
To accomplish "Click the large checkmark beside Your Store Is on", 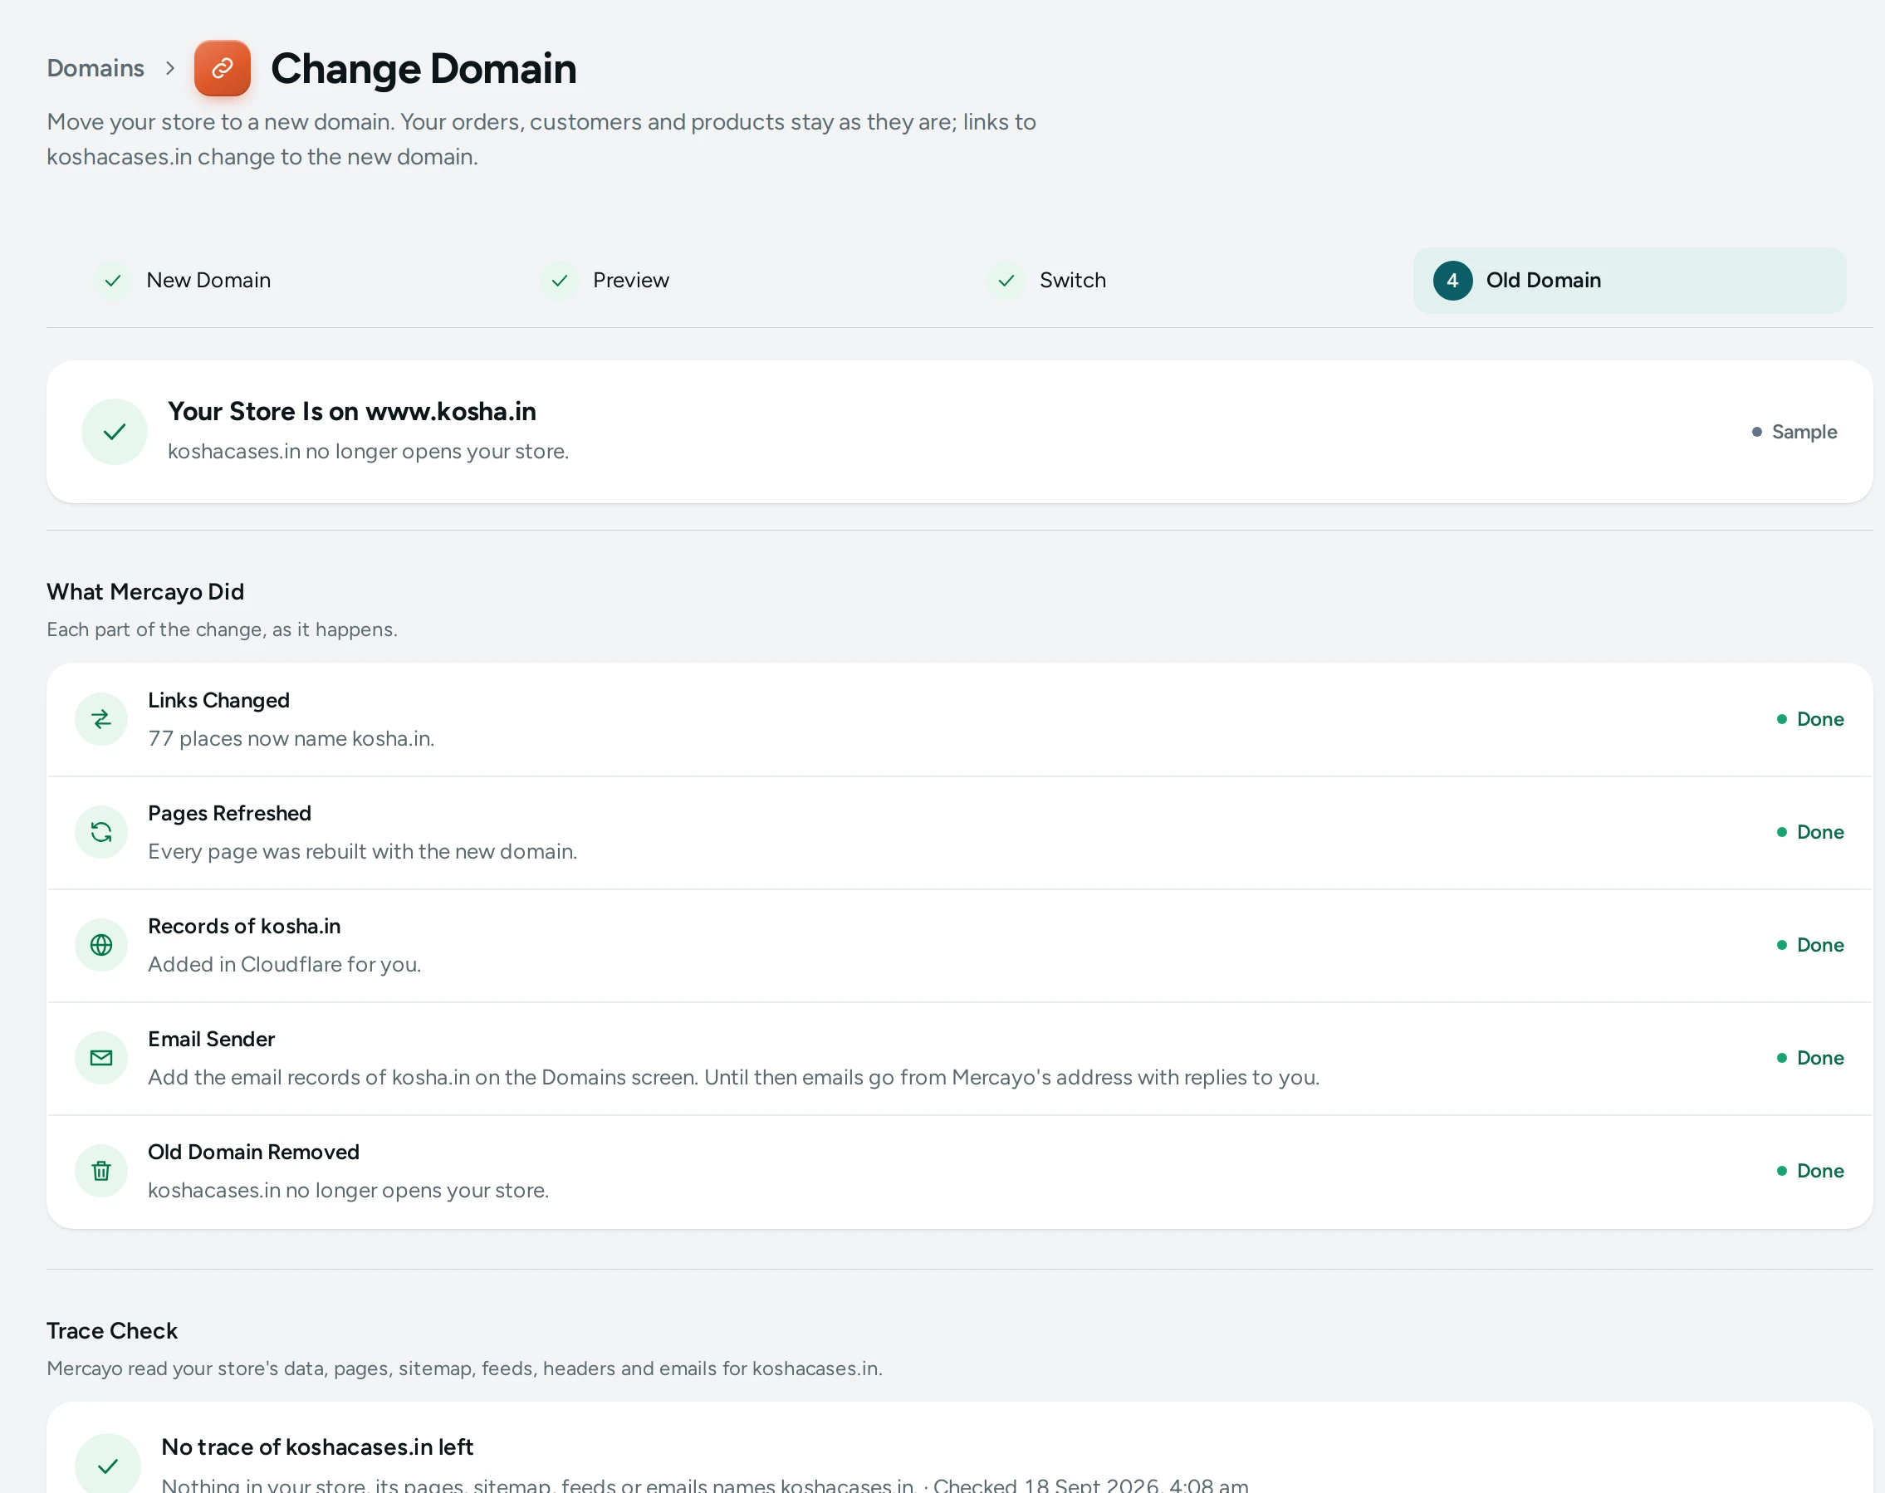I will [x=115, y=432].
